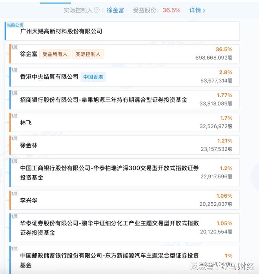Select the 实际控制人 tag on 徐金富

click(88, 54)
